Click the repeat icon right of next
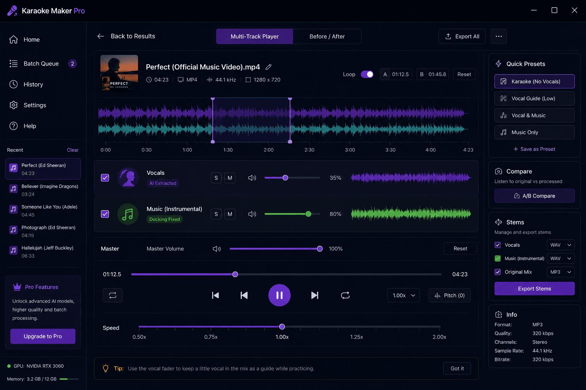Image resolution: width=586 pixels, height=390 pixels. [x=345, y=295]
